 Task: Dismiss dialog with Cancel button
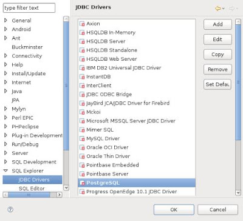tap(217, 209)
